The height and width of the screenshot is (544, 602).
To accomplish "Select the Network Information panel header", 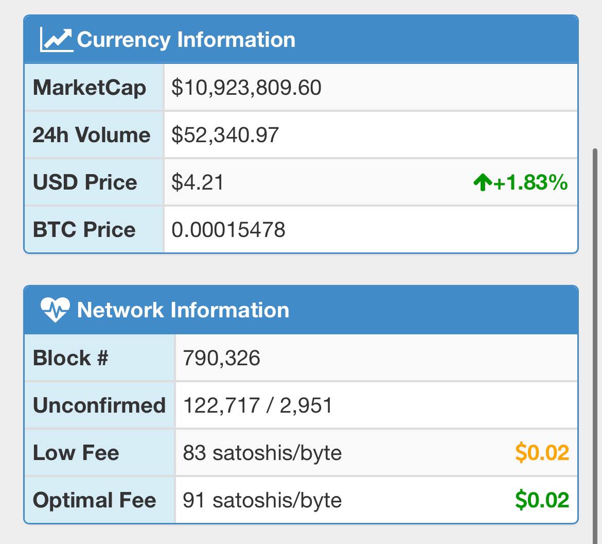I will (x=301, y=310).
